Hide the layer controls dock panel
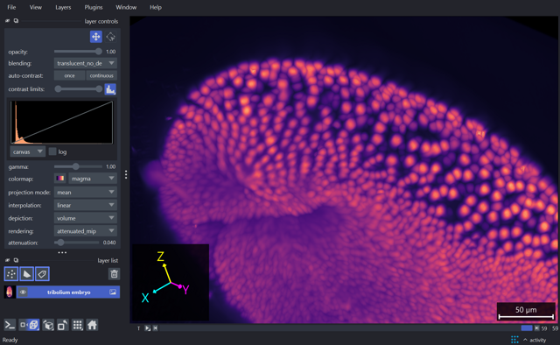 [x=8, y=21]
